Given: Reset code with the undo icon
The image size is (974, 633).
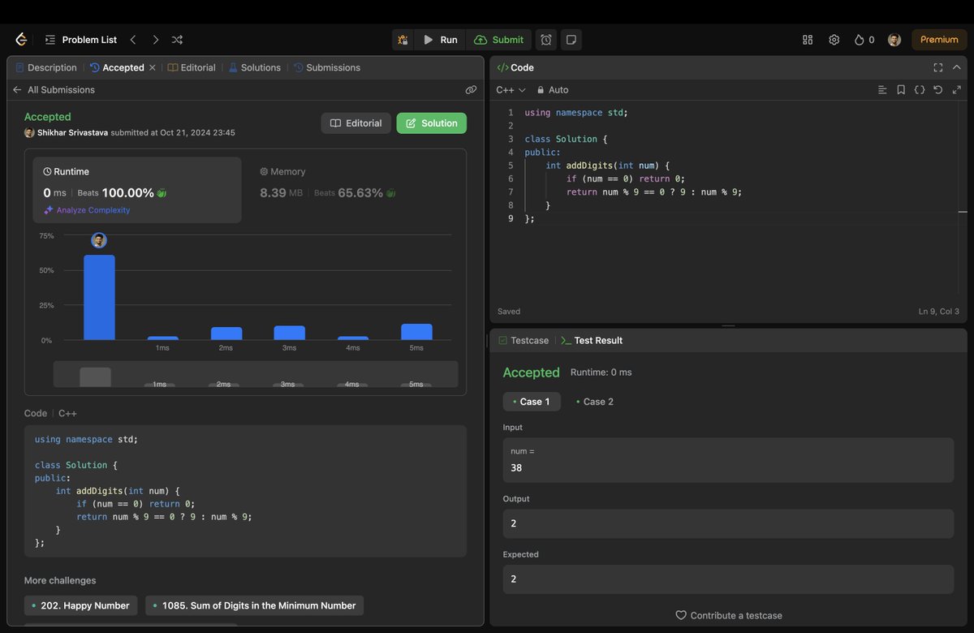Looking at the screenshot, I should (938, 90).
